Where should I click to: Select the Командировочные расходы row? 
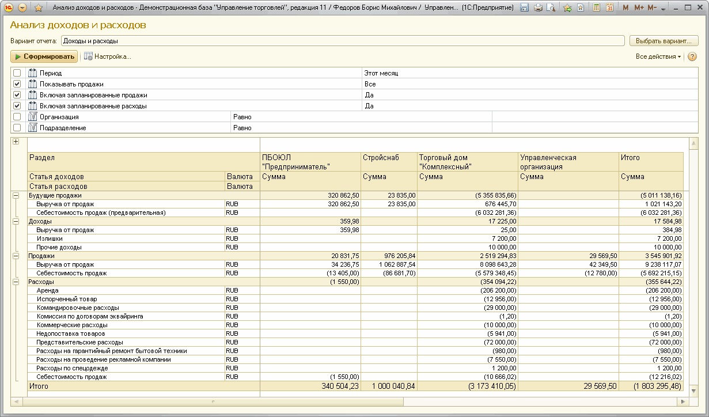(x=355, y=308)
